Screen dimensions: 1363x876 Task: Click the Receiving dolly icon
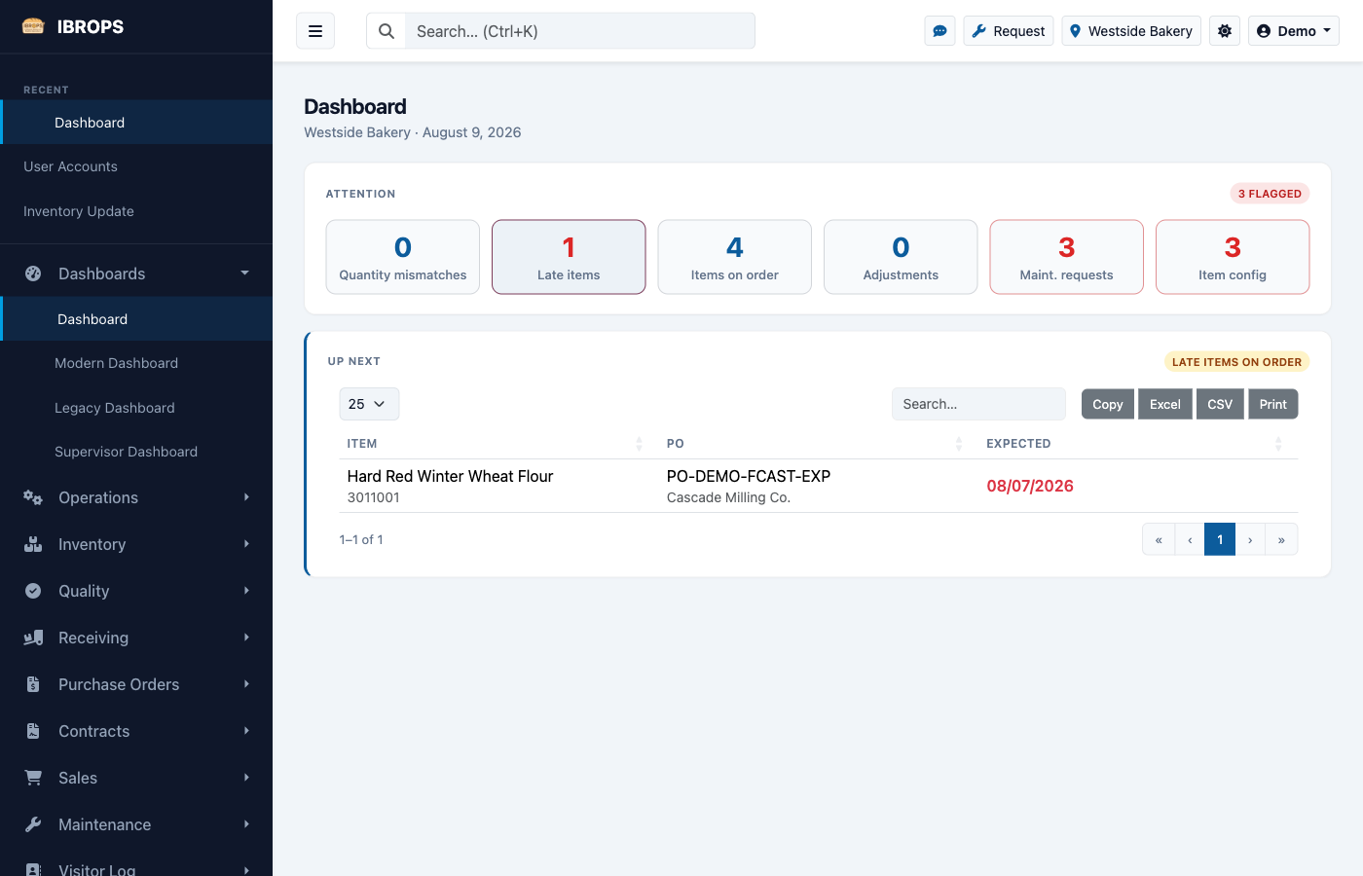[x=33, y=638]
